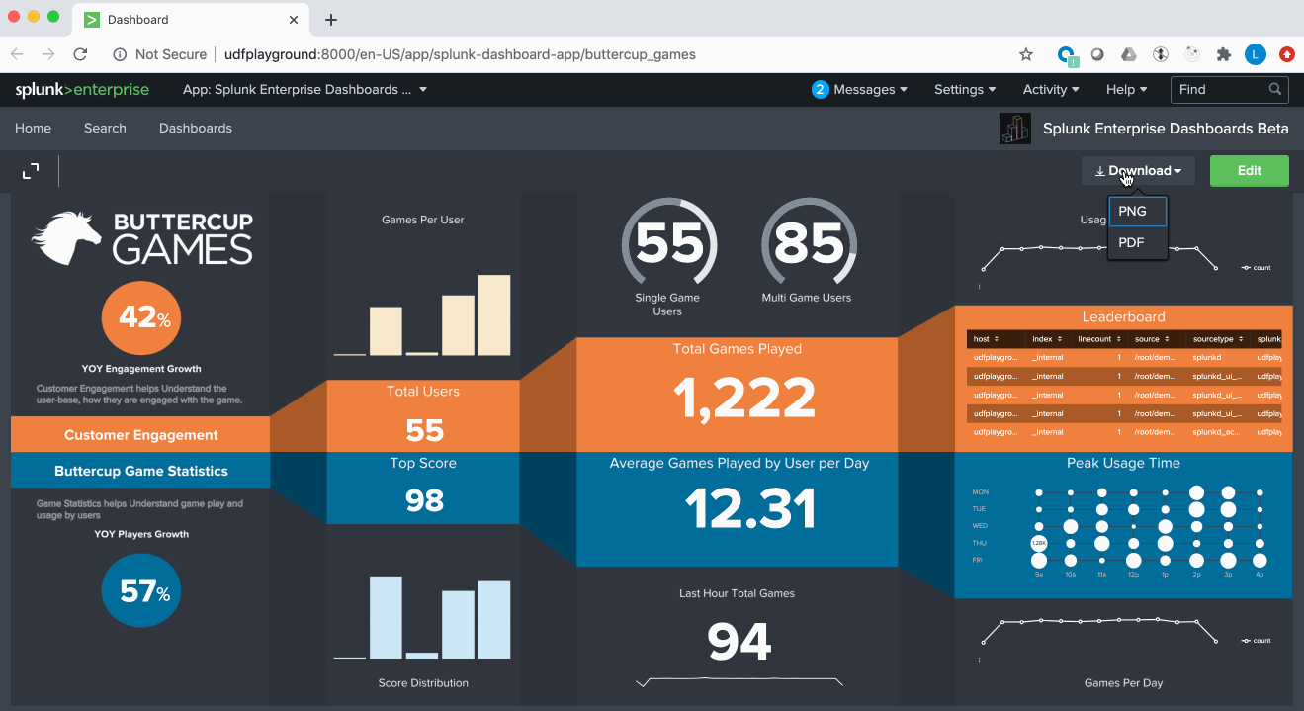Click the average games value 12.31
The image size is (1304, 711).
[750, 509]
